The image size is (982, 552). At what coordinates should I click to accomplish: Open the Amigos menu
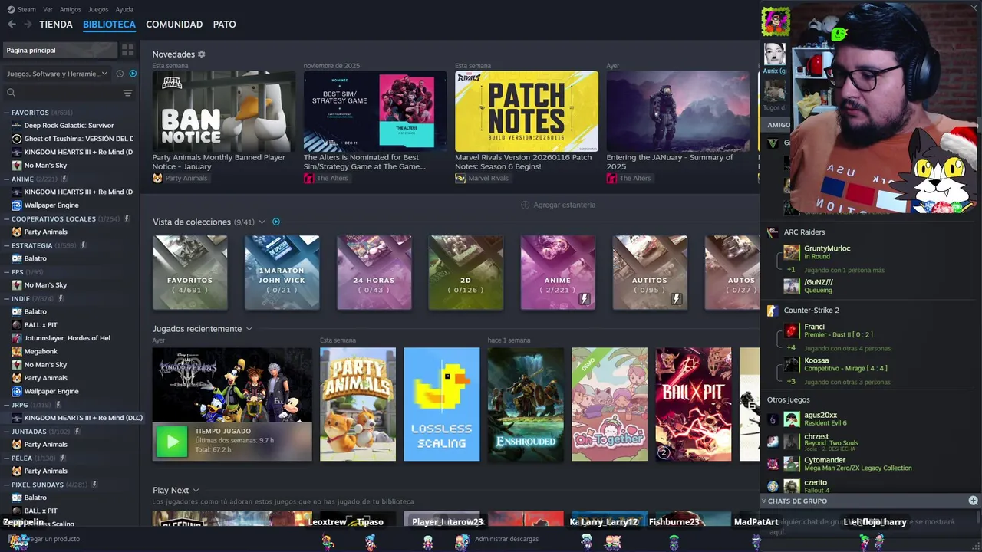(71, 10)
